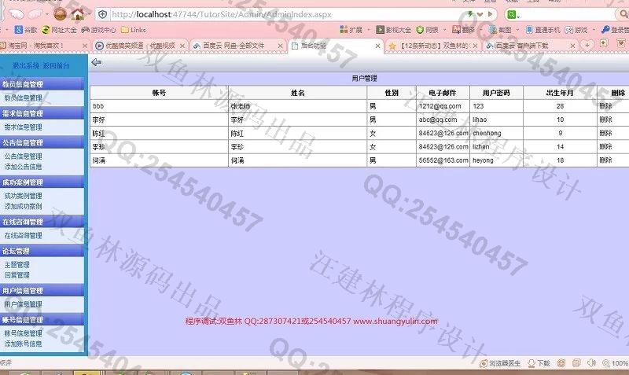Viewport: 629px width, 375px height.
Task: Open the 游戏中心 bookmark
Action: click(99, 30)
